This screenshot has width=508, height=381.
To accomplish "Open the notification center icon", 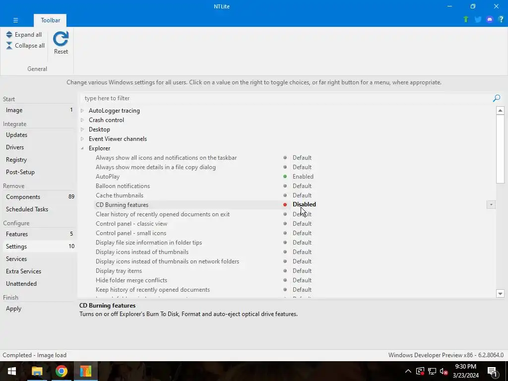I will pyautogui.click(x=493, y=371).
